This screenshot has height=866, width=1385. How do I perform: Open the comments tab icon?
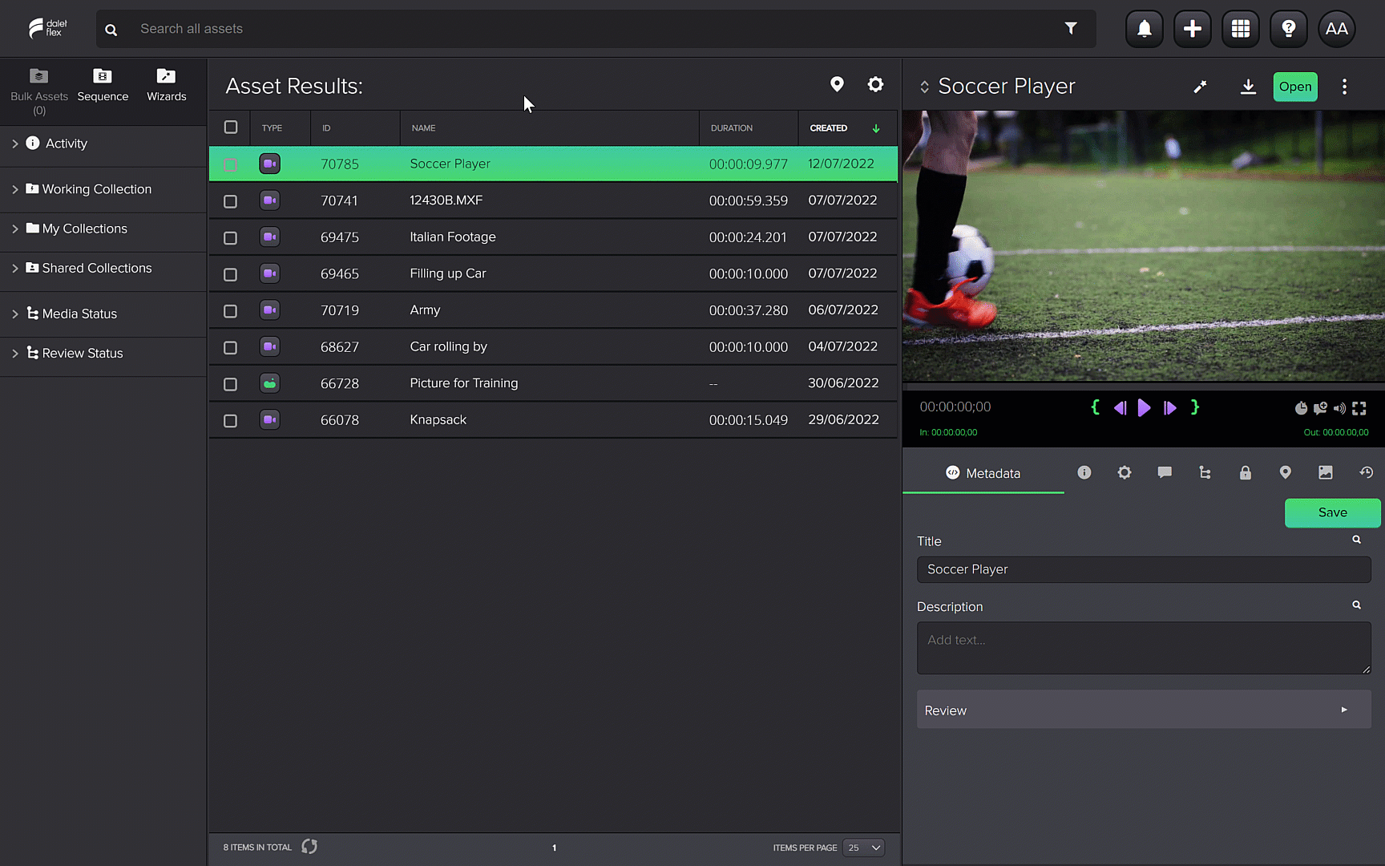click(x=1165, y=473)
